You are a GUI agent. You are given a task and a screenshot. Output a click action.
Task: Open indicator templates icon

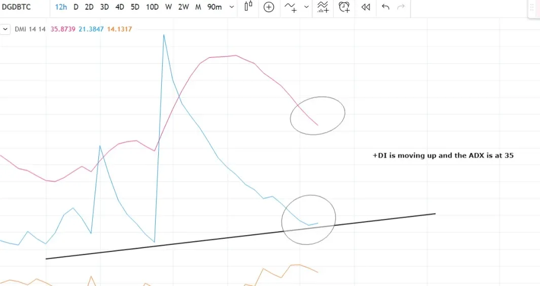click(322, 7)
